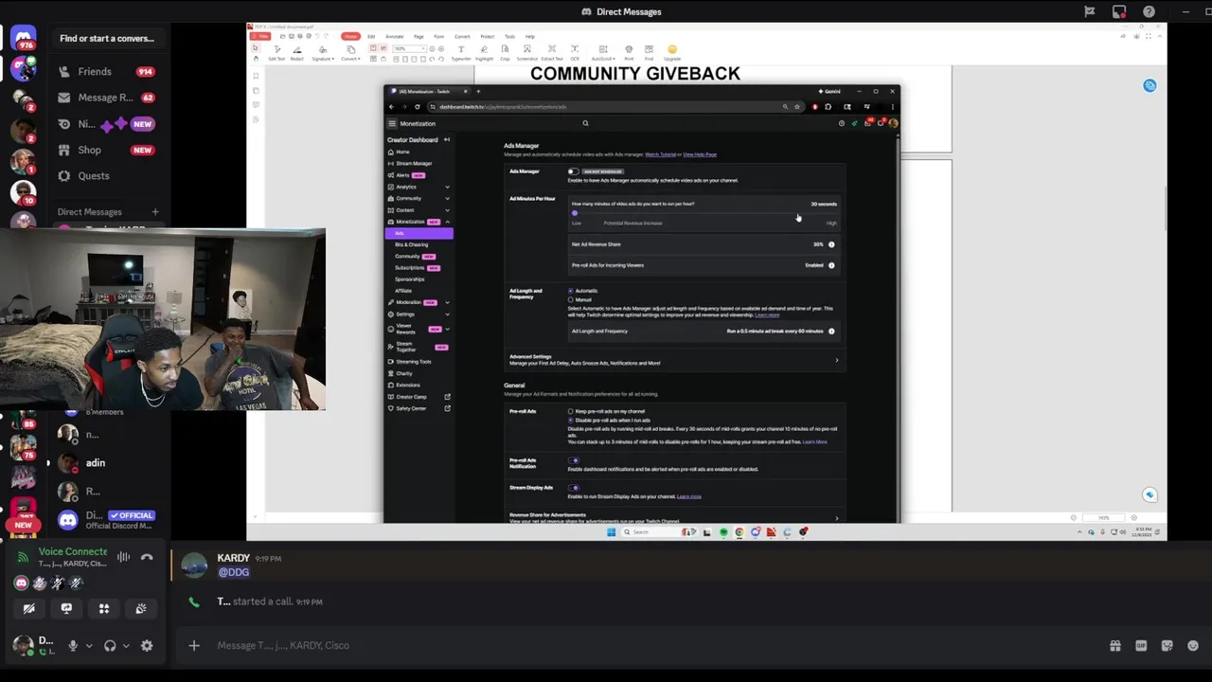1212x682 pixels.
Task: Open the Convert tab in PDF editor
Action: 462,37
